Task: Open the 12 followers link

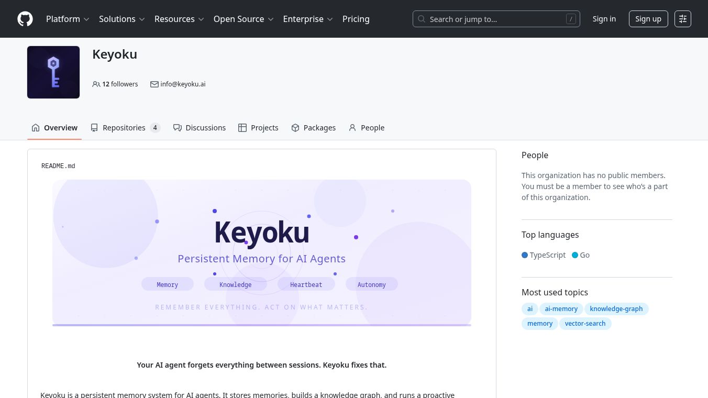Action: coord(115,84)
